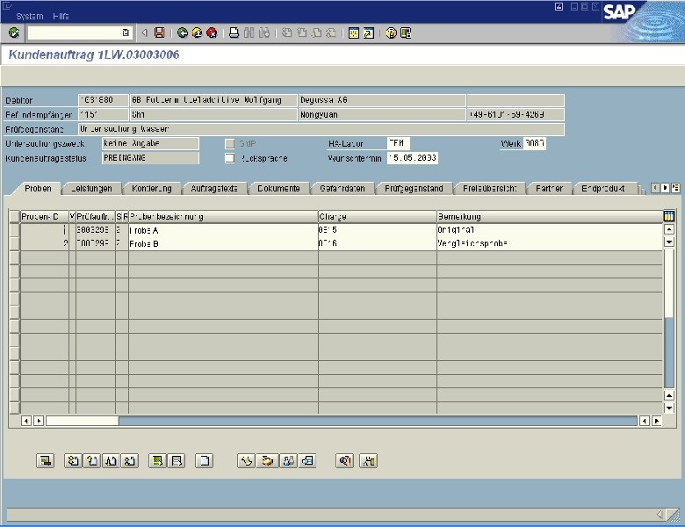Switch to the Gefahrdaten tab

342,188
